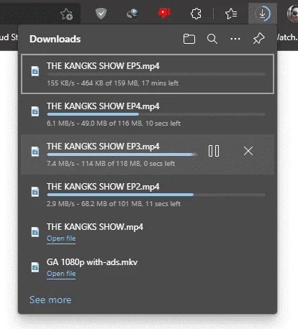Click the add to favorites star icon
The height and width of the screenshot is (329, 298).
coord(66,14)
